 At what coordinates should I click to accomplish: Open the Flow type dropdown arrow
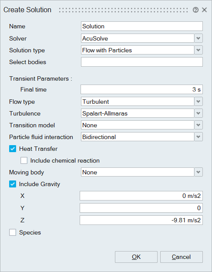coord(199,102)
